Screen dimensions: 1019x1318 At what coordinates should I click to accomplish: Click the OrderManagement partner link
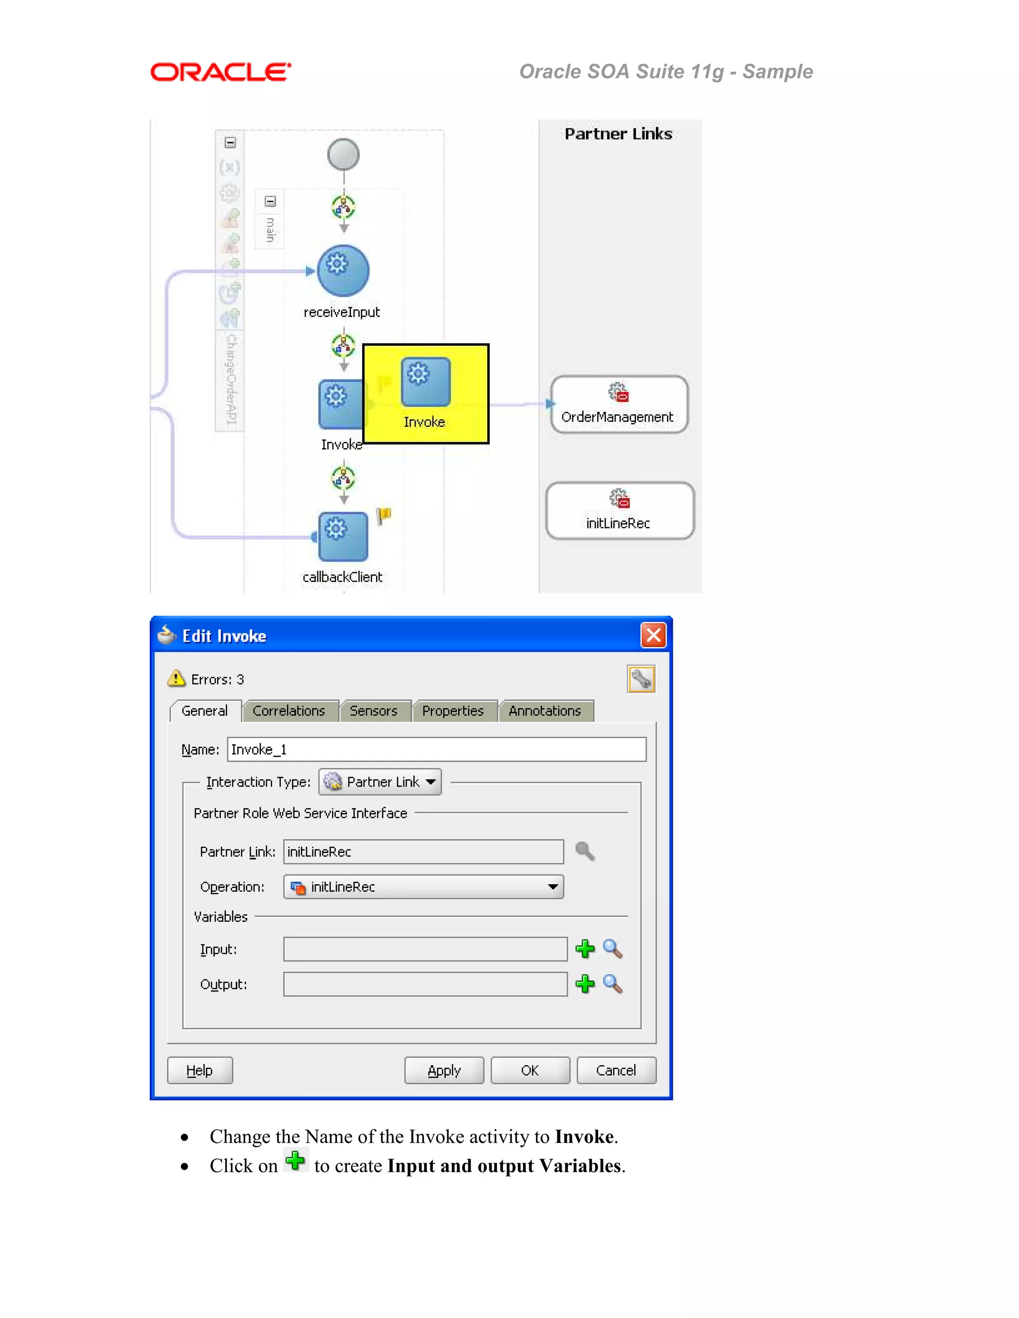pos(619,404)
